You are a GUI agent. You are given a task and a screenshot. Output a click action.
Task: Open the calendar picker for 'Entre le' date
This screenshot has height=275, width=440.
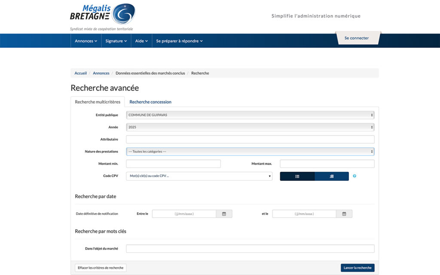[x=224, y=214]
